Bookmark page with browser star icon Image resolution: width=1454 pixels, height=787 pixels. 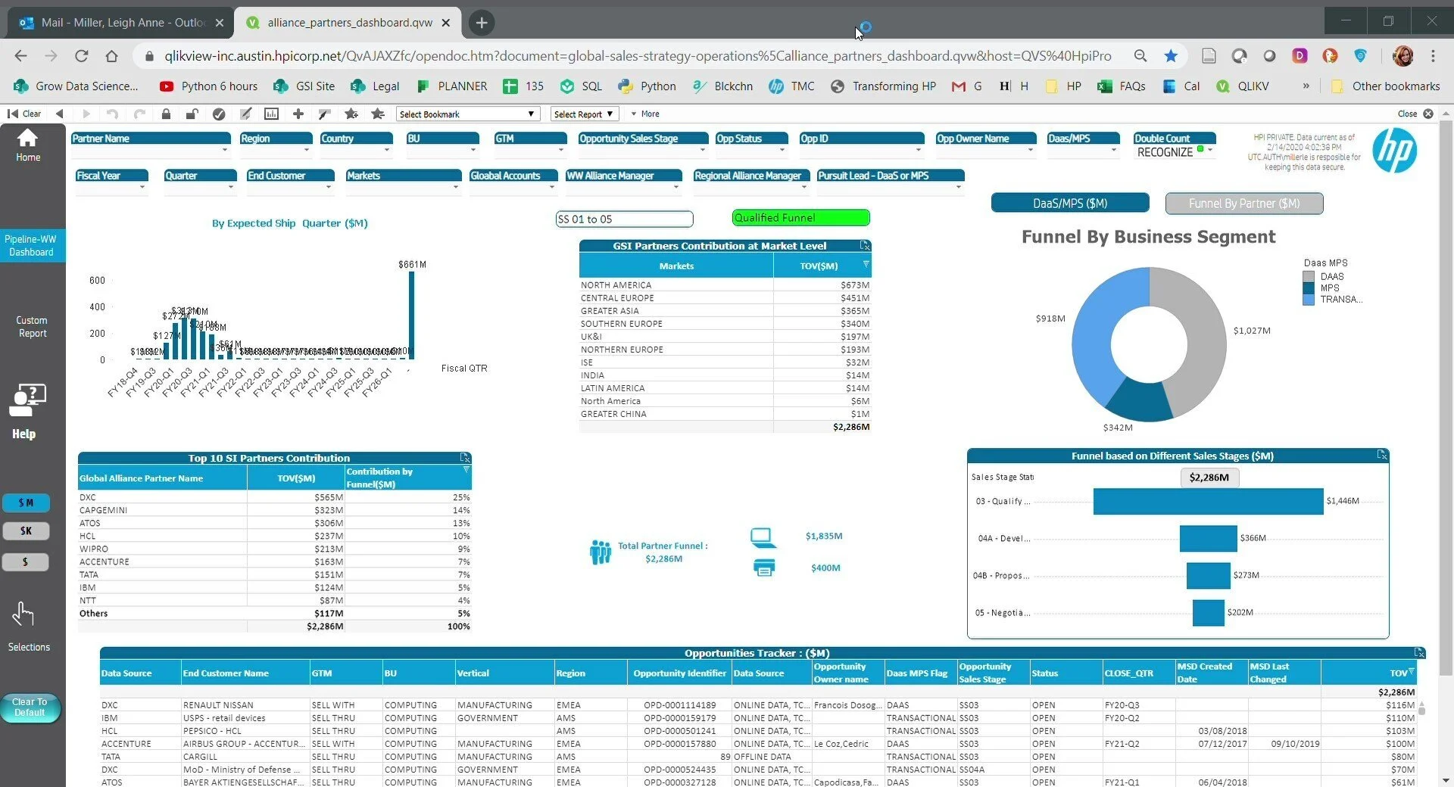point(1171,56)
